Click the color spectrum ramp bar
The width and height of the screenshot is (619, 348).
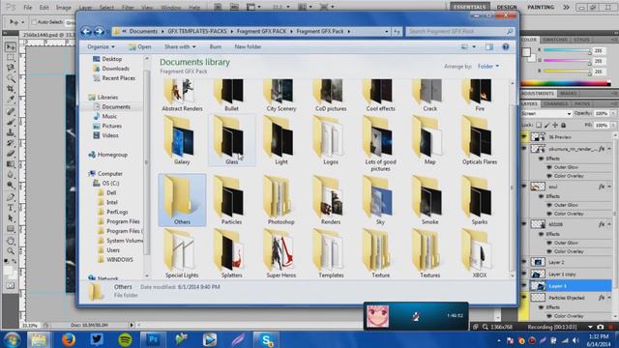tap(566, 83)
